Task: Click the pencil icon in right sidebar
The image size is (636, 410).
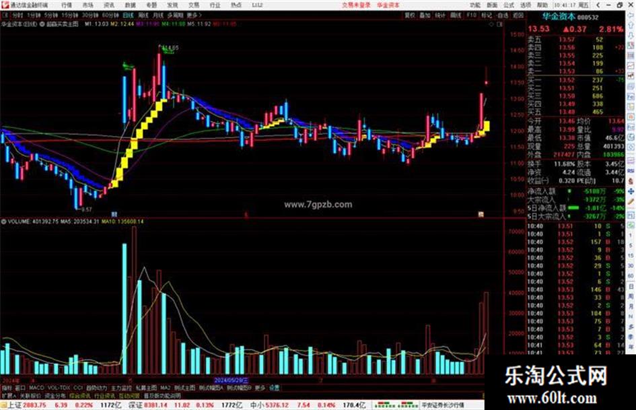Action: tap(631, 202)
